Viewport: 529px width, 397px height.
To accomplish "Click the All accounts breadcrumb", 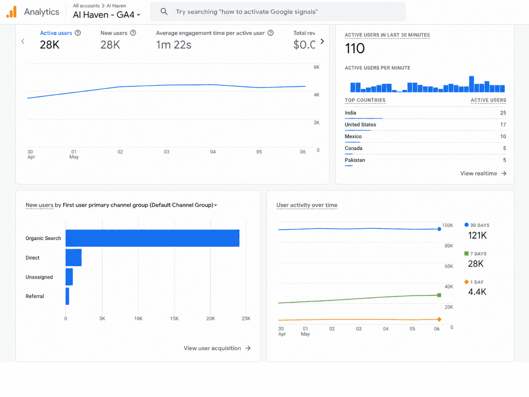I will (x=86, y=6).
